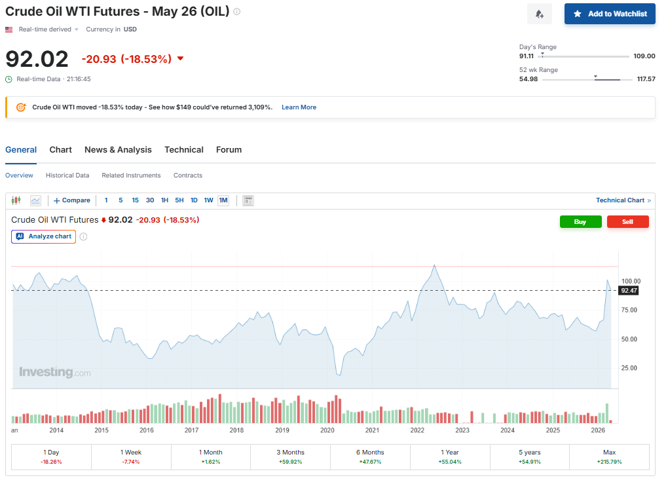This screenshot has width=668, height=482.
Task: Click info icon next to Analyze chart
Action: (84, 236)
